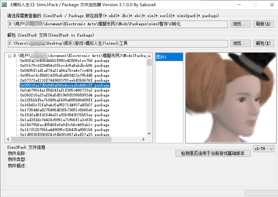Screen dimensions: 278x197
Task: Click 检测是否适用于当前游戏基础版本 button
Action: [x=213, y=153]
